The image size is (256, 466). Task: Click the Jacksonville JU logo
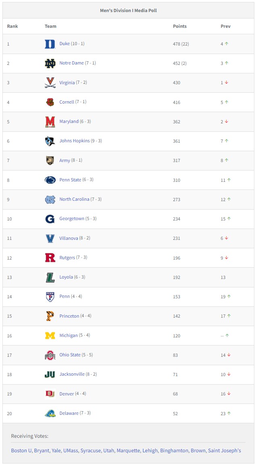pos(50,374)
